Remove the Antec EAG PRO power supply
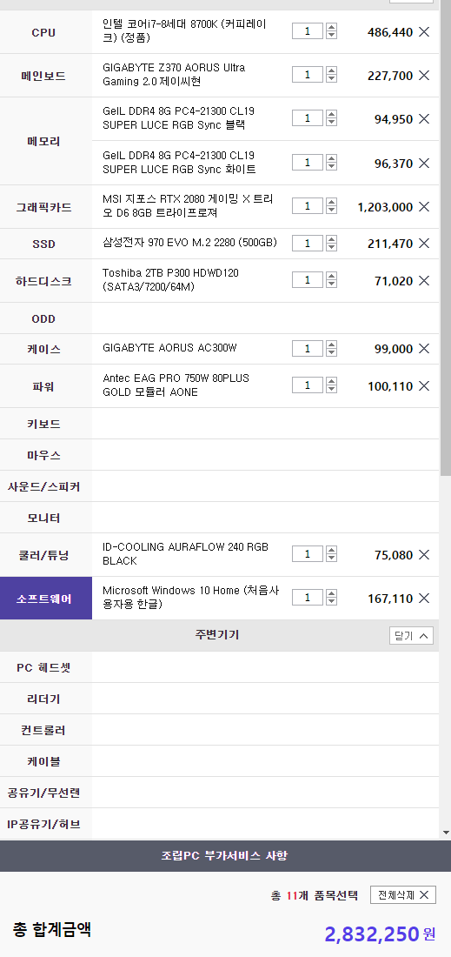 424,385
